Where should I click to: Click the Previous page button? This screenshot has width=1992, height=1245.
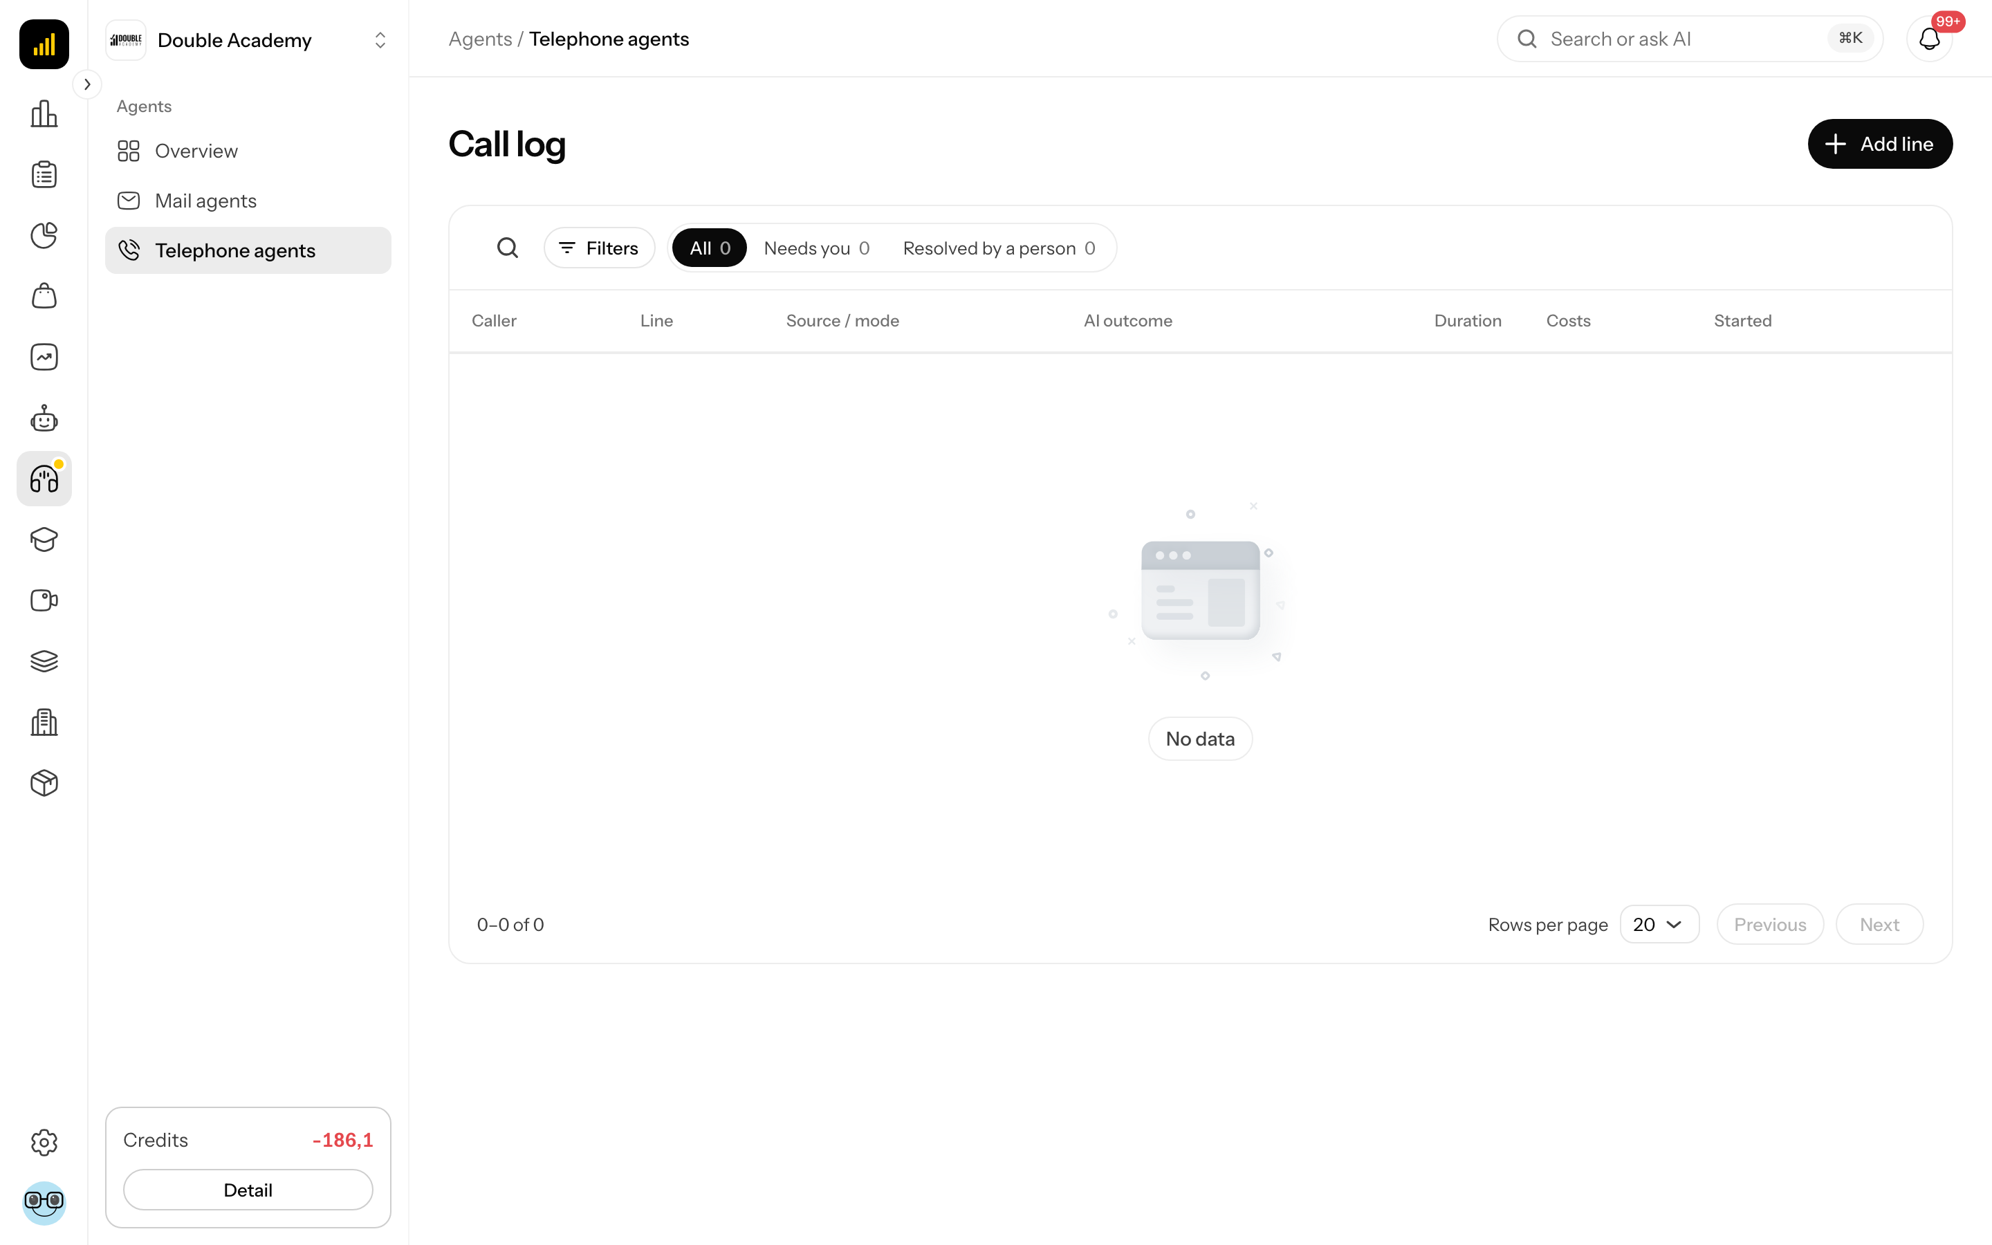point(1770,924)
